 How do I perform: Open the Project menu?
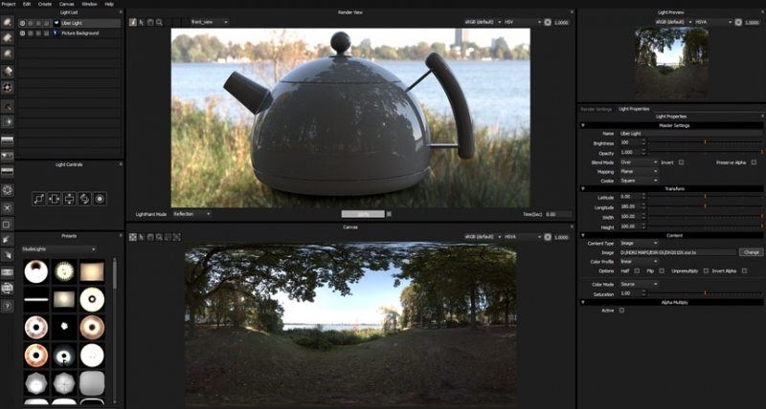(x=8, y=4)
